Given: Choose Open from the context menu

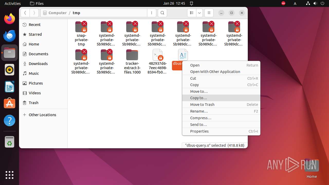Looking at the screenshot, I should pyautogui.click(x=221, y=65).
